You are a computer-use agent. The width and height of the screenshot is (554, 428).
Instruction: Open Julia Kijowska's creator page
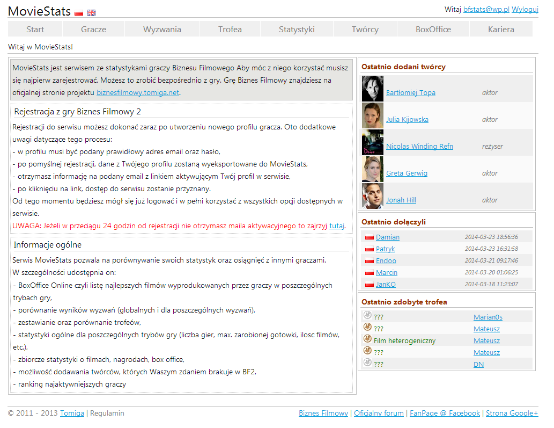(407, 120)
